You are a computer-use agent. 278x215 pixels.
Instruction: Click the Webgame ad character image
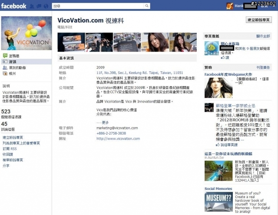218,88
